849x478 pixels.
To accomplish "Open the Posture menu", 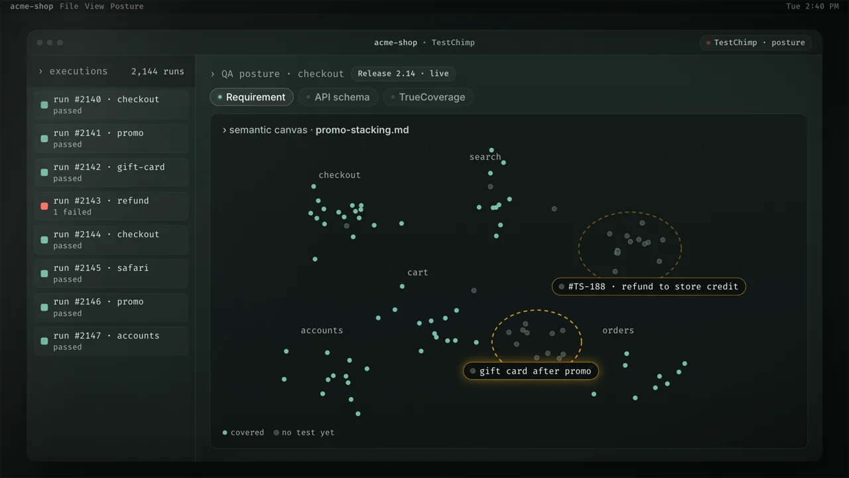I will coord(127,6).
